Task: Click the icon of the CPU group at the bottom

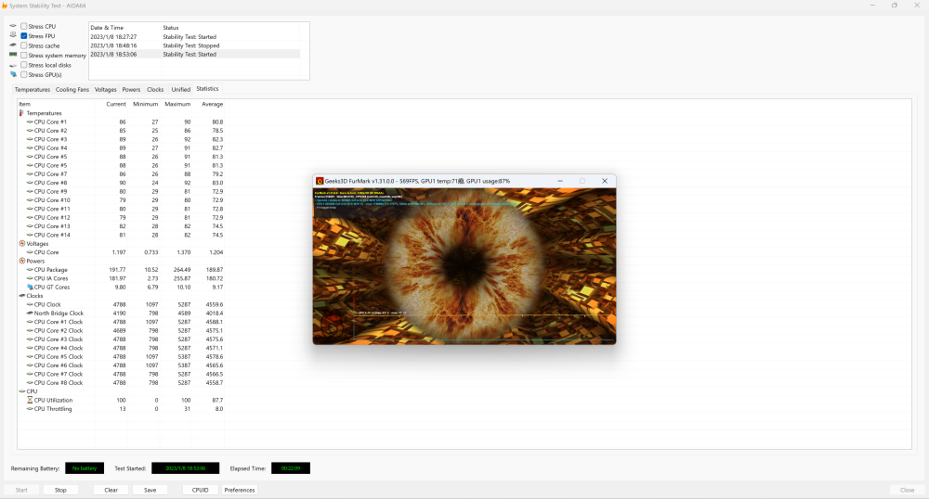Action: point(22,391)
